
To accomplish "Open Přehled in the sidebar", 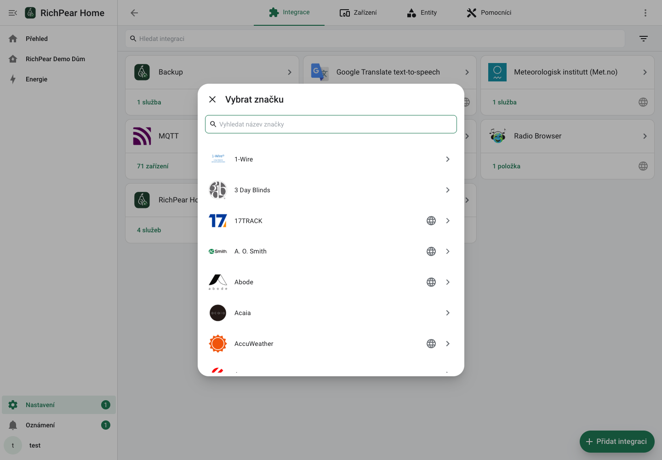I will [x=59, y=39].
